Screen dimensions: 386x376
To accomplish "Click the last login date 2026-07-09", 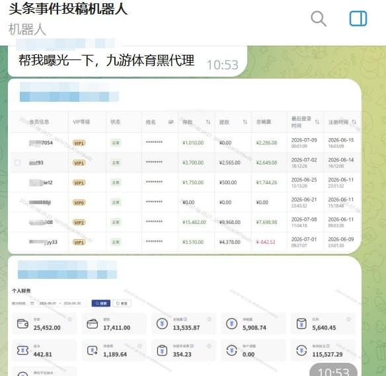I will pos(304,140).
